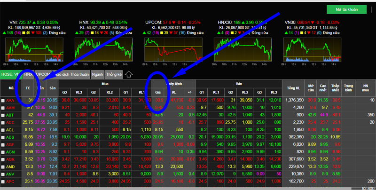Open the HNX index chart

coord(103,50)
